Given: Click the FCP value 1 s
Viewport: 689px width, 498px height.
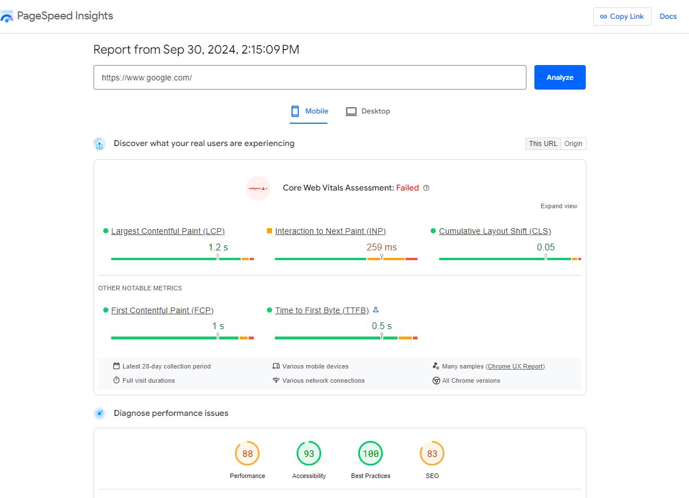Looking at the screenshot, I should click(x=218, y=326).
